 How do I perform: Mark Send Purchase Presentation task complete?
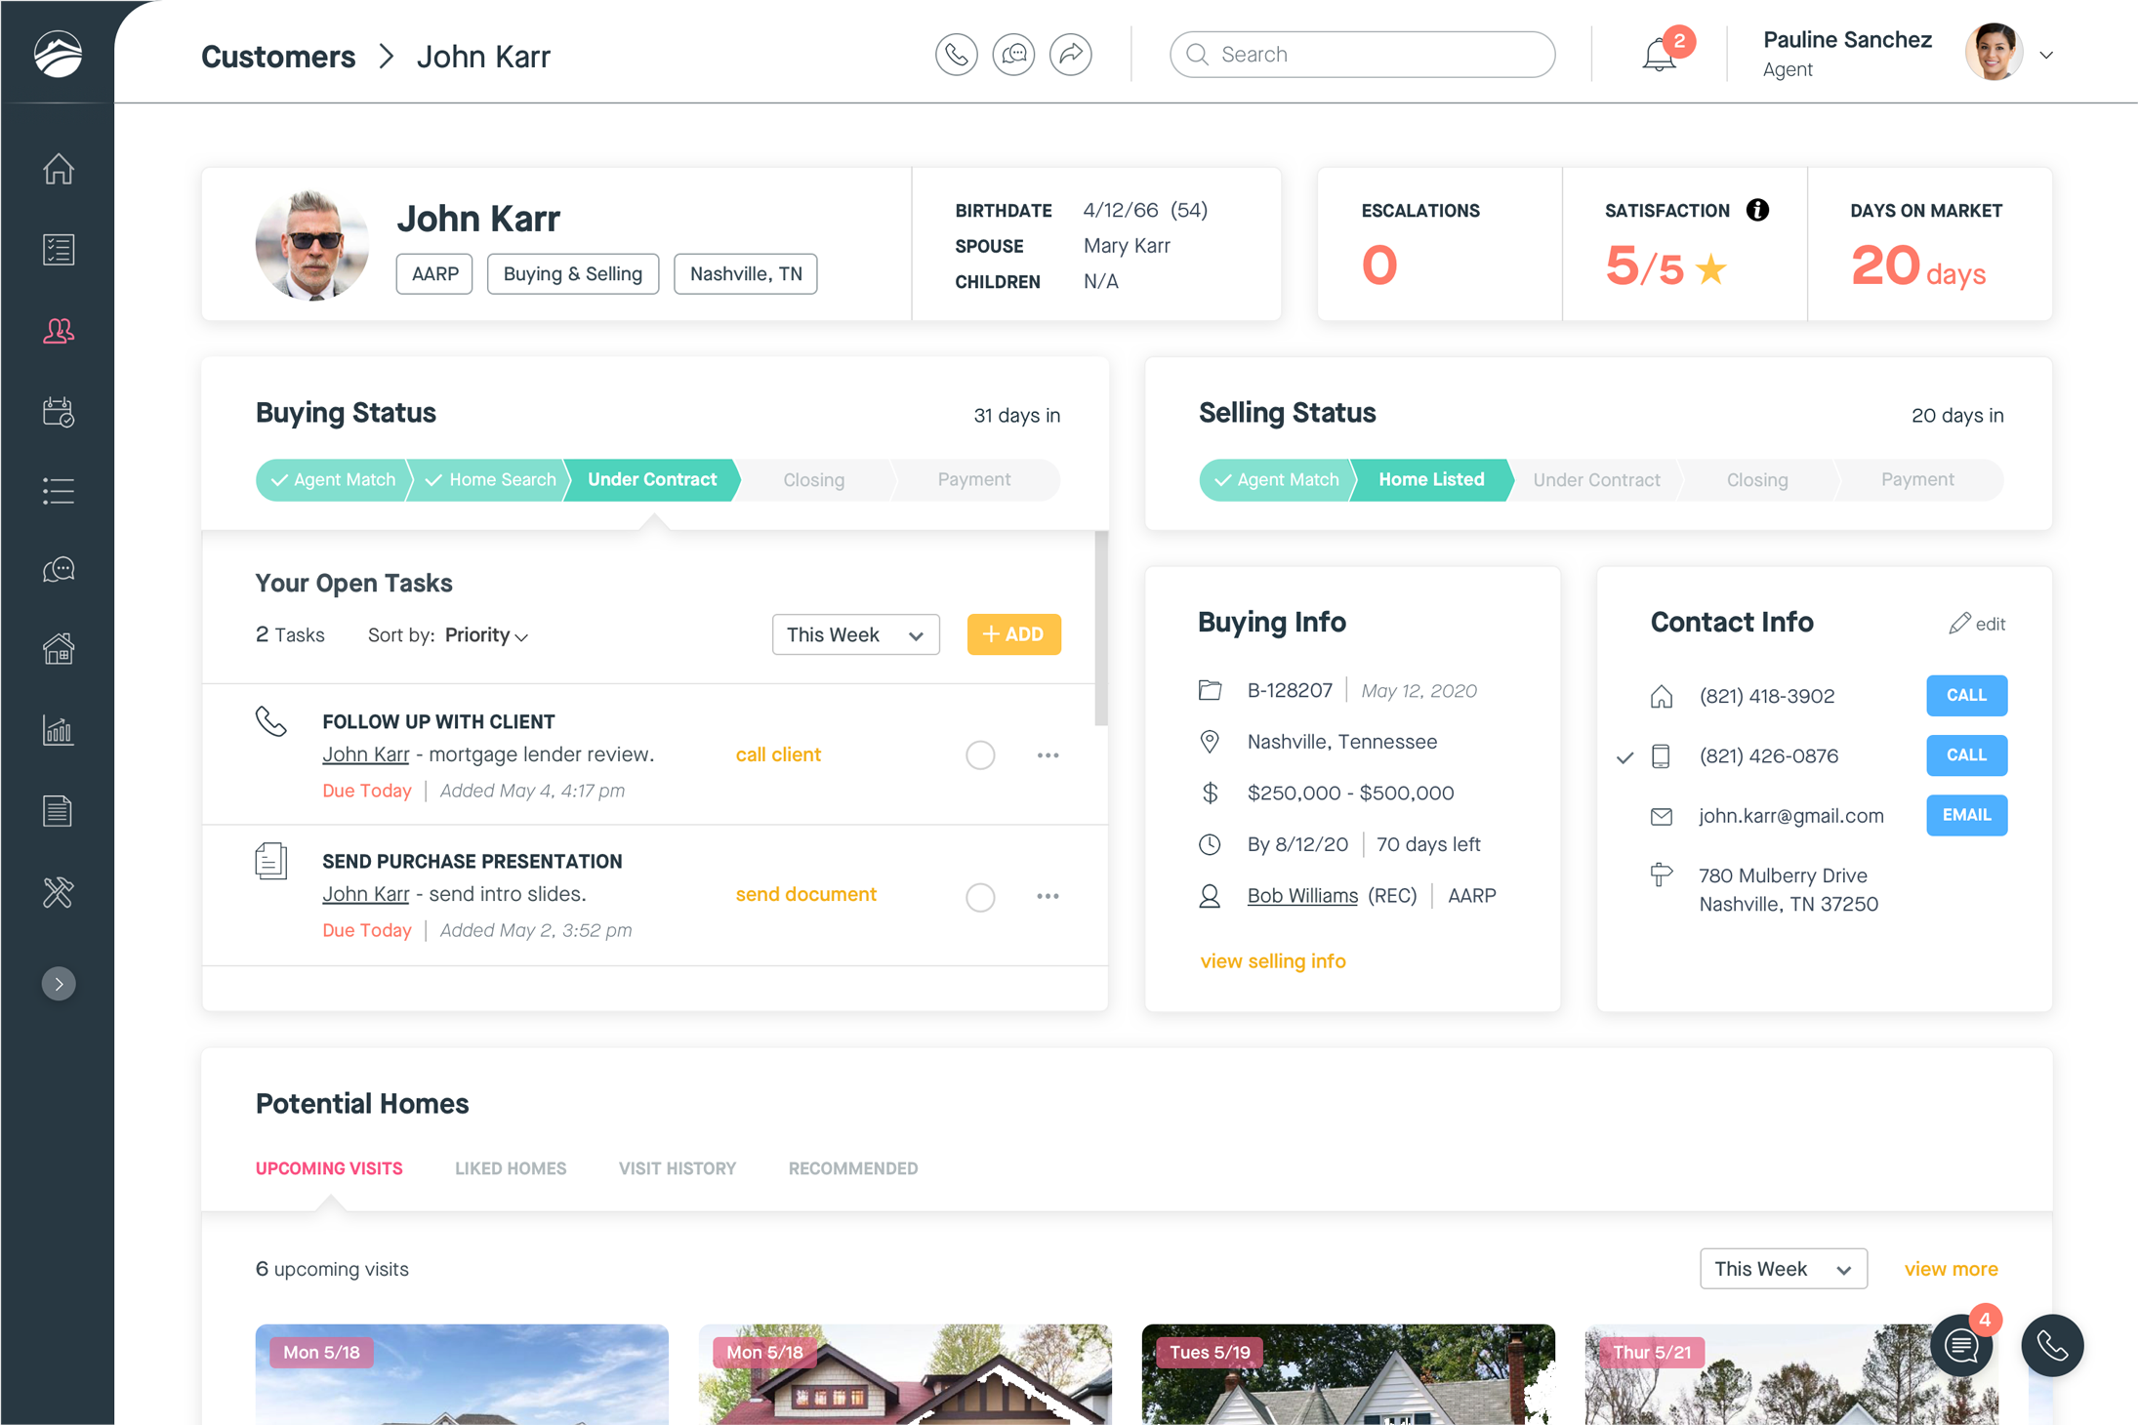coord(980,896)
